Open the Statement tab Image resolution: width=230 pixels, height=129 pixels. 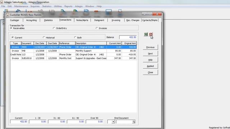click(x=99, y=20)
